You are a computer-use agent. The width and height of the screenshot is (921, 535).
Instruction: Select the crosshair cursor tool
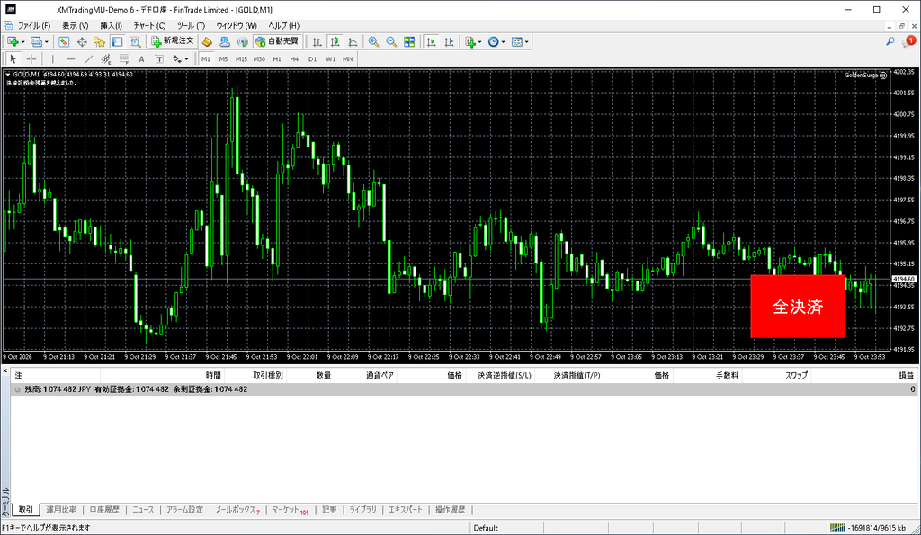click(31, 58)
